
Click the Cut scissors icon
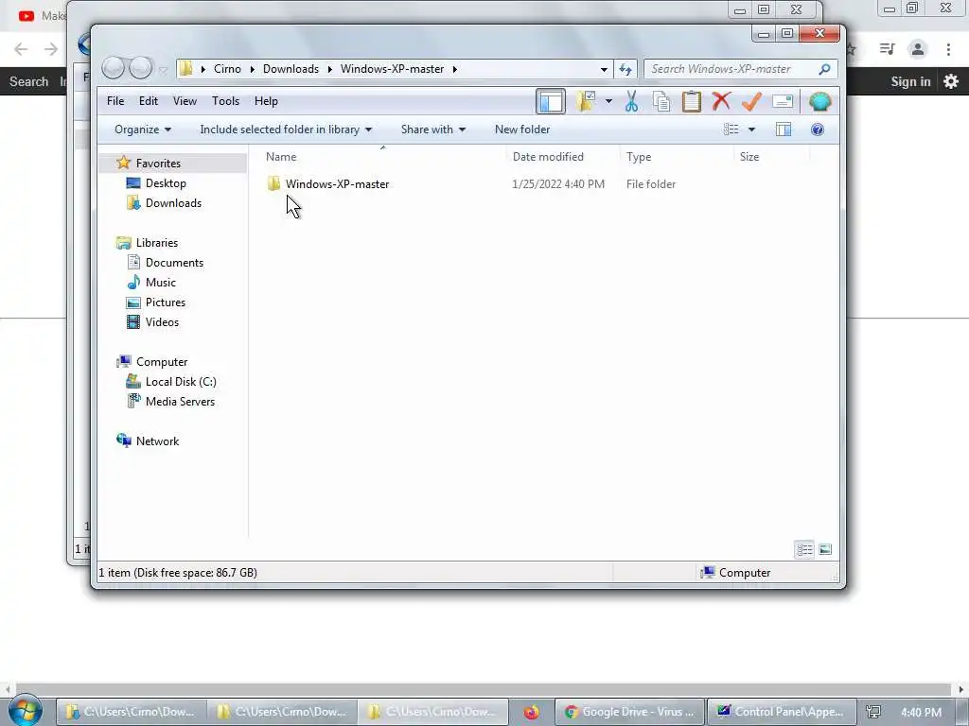click(x=631, y=101)
